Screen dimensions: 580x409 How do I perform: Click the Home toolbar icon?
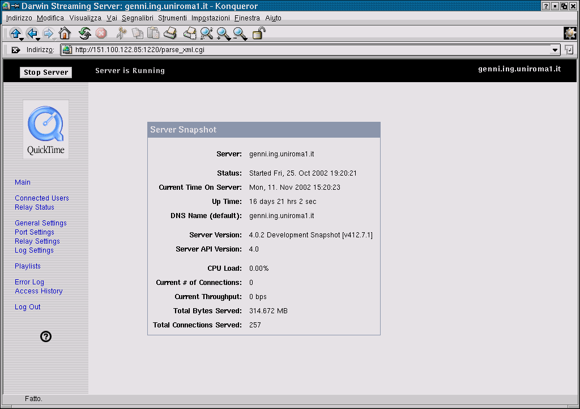65,33
